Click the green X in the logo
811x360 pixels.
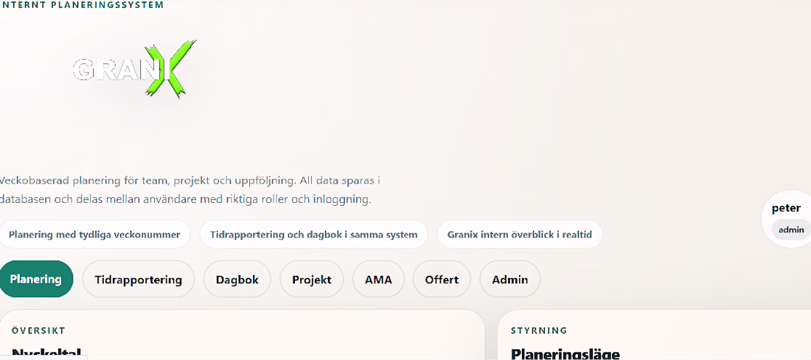170,69
